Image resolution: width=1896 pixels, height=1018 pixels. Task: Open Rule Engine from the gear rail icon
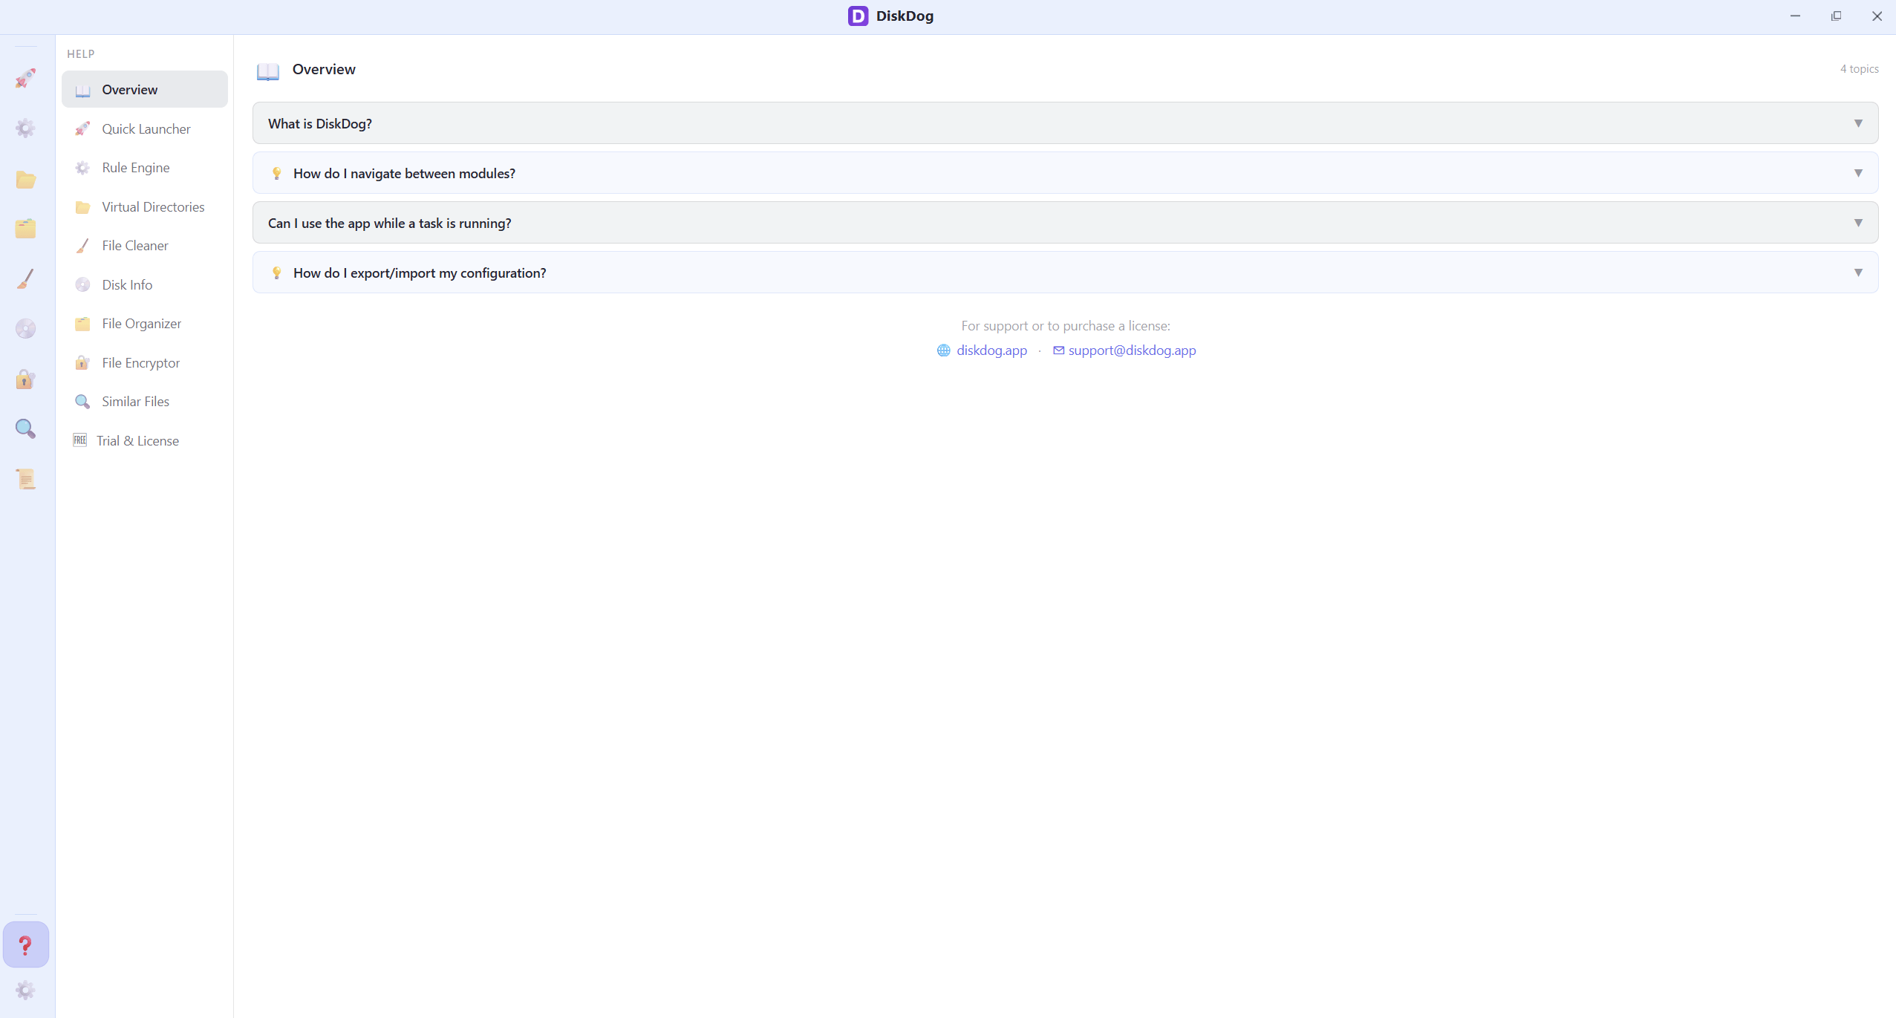click(26, 128)
